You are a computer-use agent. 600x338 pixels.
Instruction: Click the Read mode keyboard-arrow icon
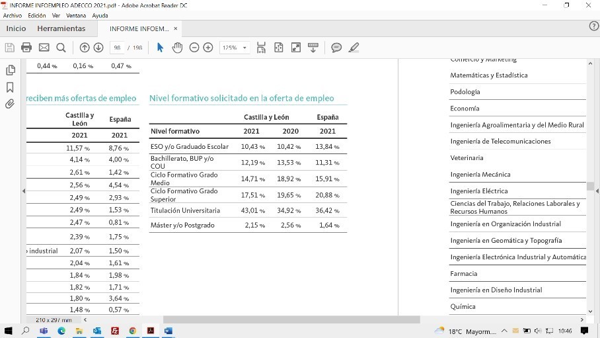point(313,48)
